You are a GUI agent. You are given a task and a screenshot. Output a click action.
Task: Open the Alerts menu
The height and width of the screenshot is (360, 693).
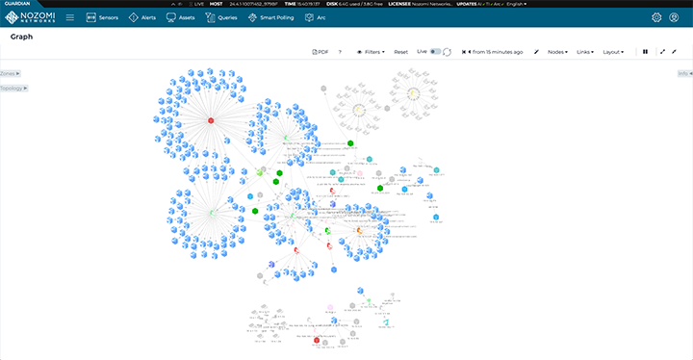[141, 17]
